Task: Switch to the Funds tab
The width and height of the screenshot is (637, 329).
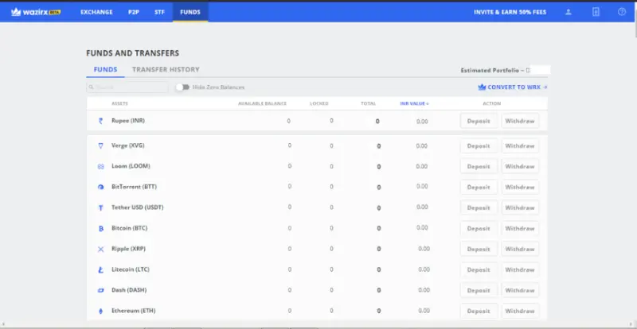Action: 106,69
